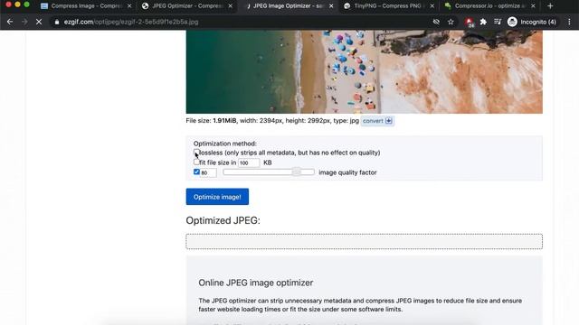The width and height of the screenshot is (579, 325).
Task: Click the quality value field showing 80
Action: click(208, 172)
